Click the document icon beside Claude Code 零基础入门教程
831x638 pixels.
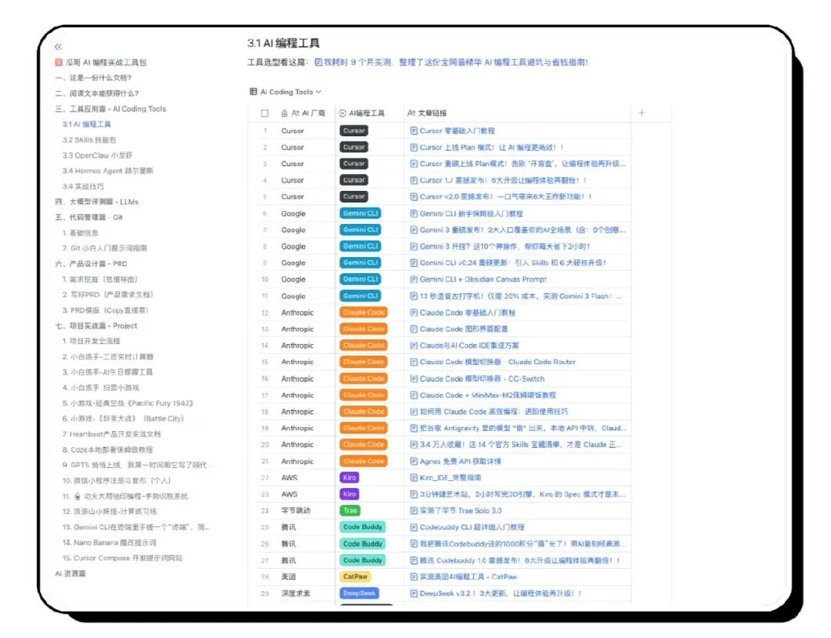pyautogui.click(x=414, y=312)
